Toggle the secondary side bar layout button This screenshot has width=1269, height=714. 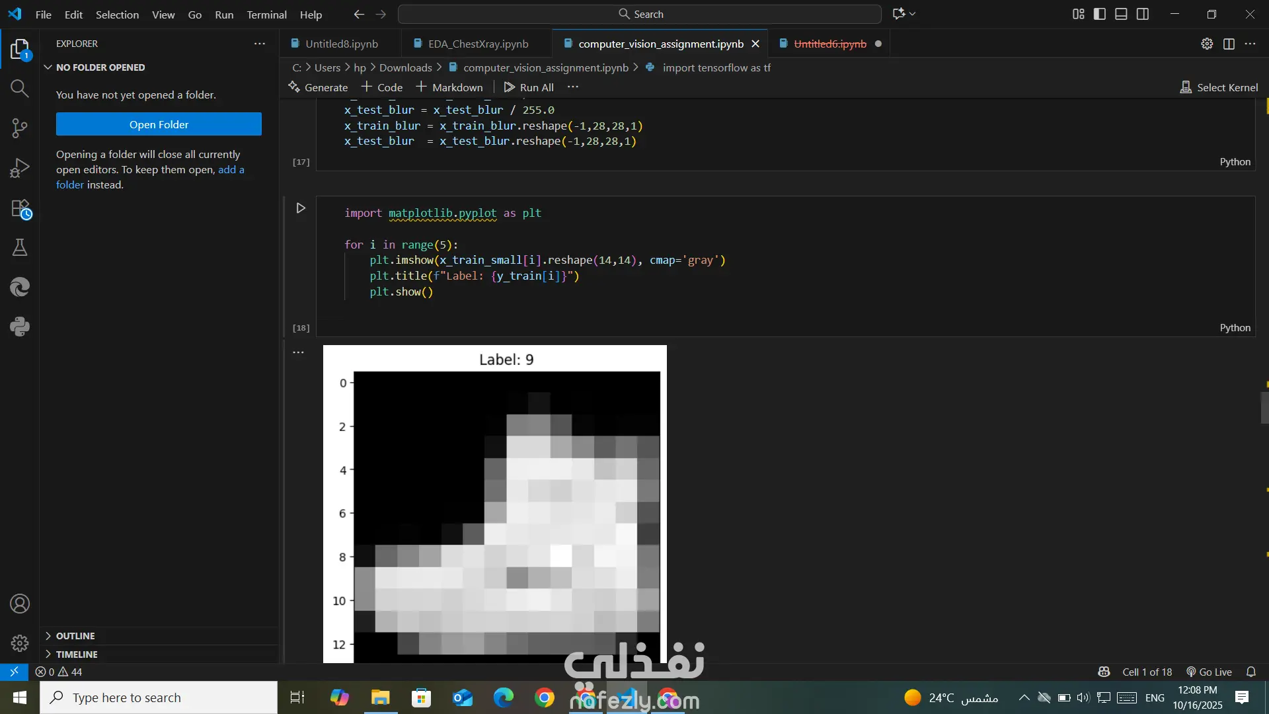point(1143,14)
